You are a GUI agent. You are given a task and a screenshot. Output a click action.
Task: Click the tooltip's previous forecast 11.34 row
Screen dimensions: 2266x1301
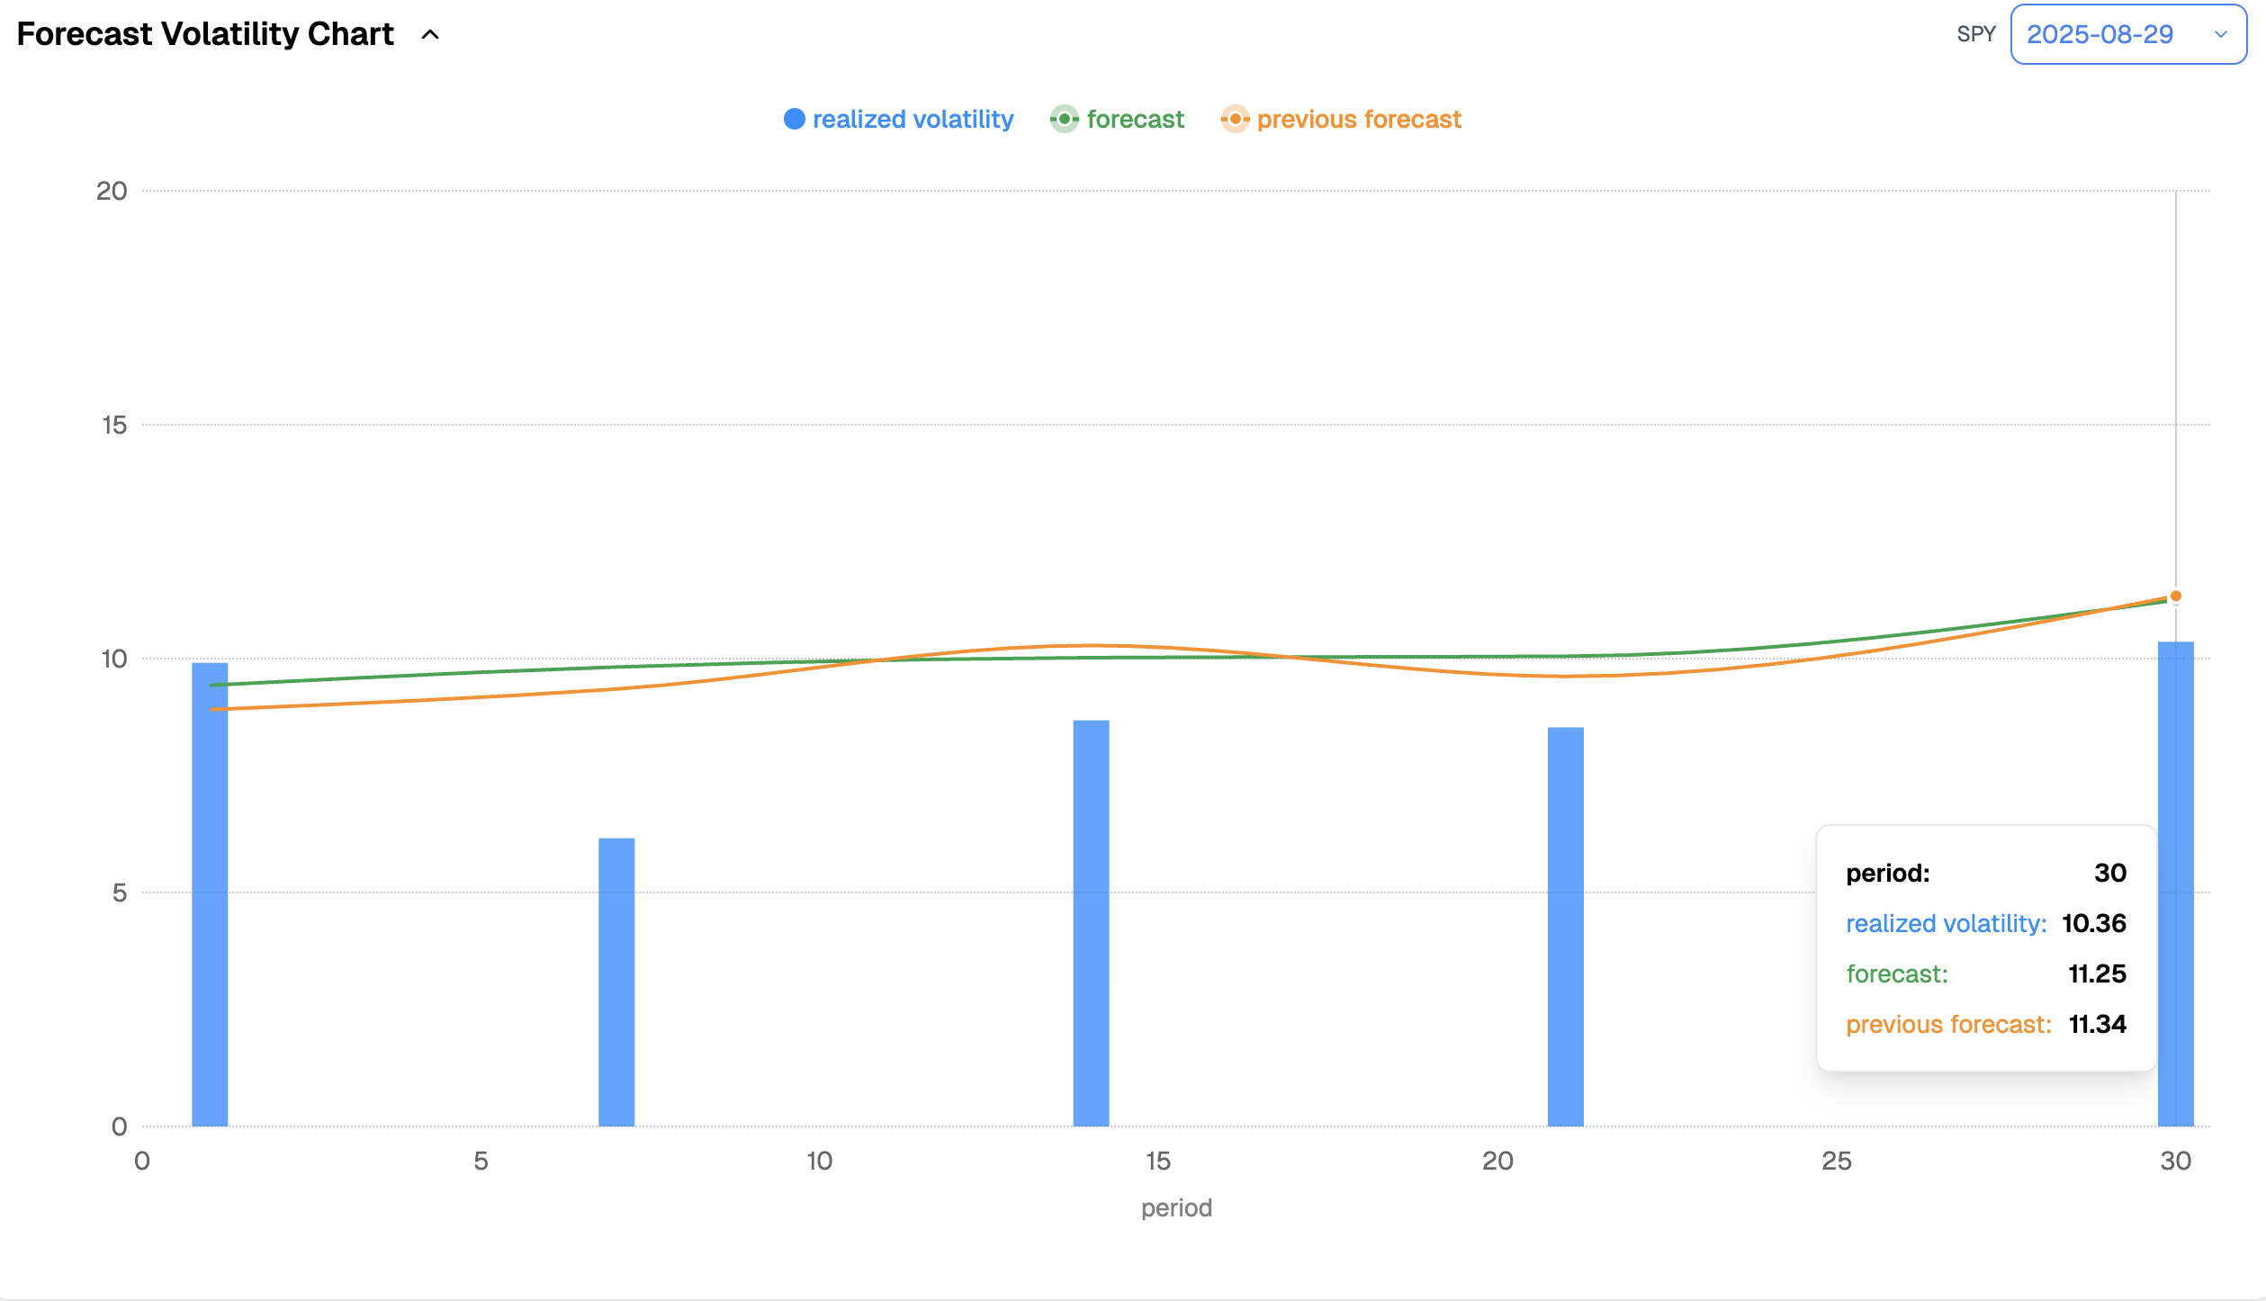[x=1985, y=1025]
